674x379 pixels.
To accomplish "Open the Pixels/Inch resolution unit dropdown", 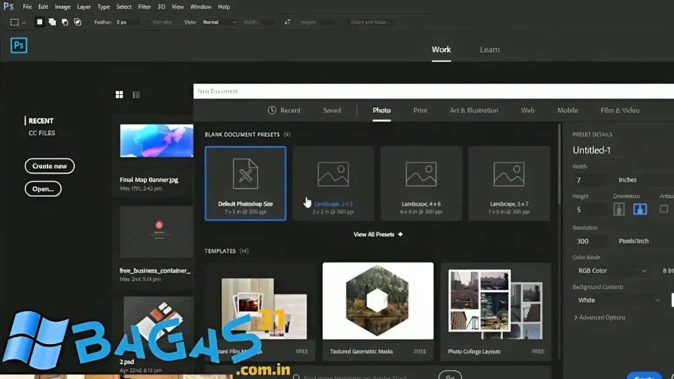I will (x=645, y=241).
